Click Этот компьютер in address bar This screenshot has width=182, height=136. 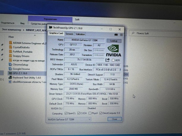11,30
